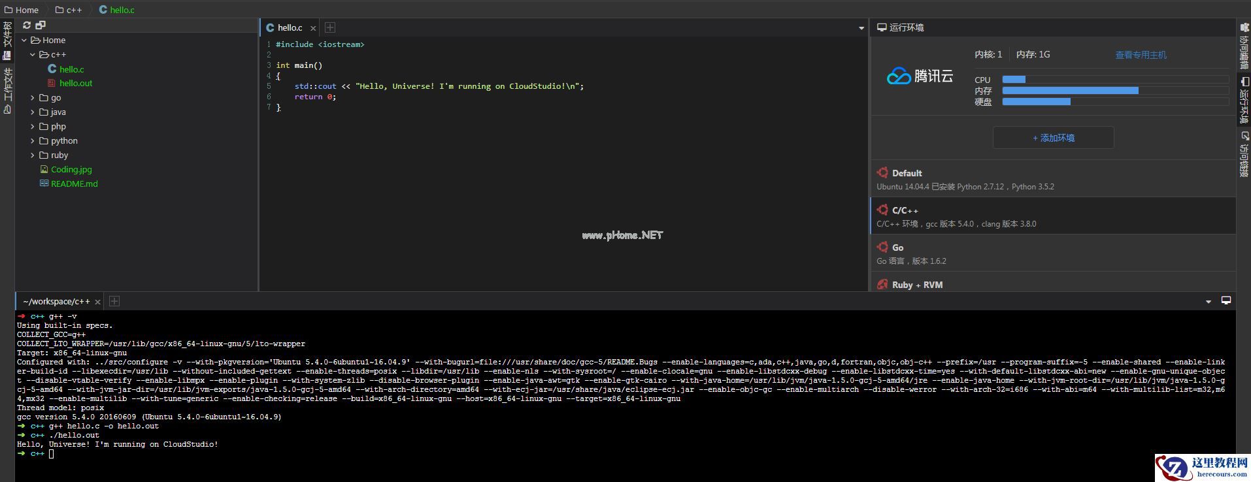Image resolution: width=1251 pixels, height=482 pixels.
Task: Click the Tencent Cloud logo
Action: (x=920, y=76)
